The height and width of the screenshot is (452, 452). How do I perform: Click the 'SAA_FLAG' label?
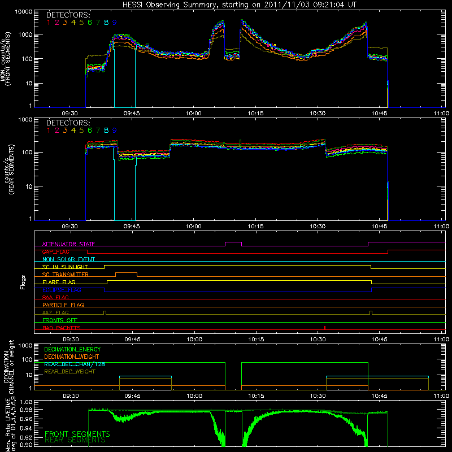click(55, 297)
